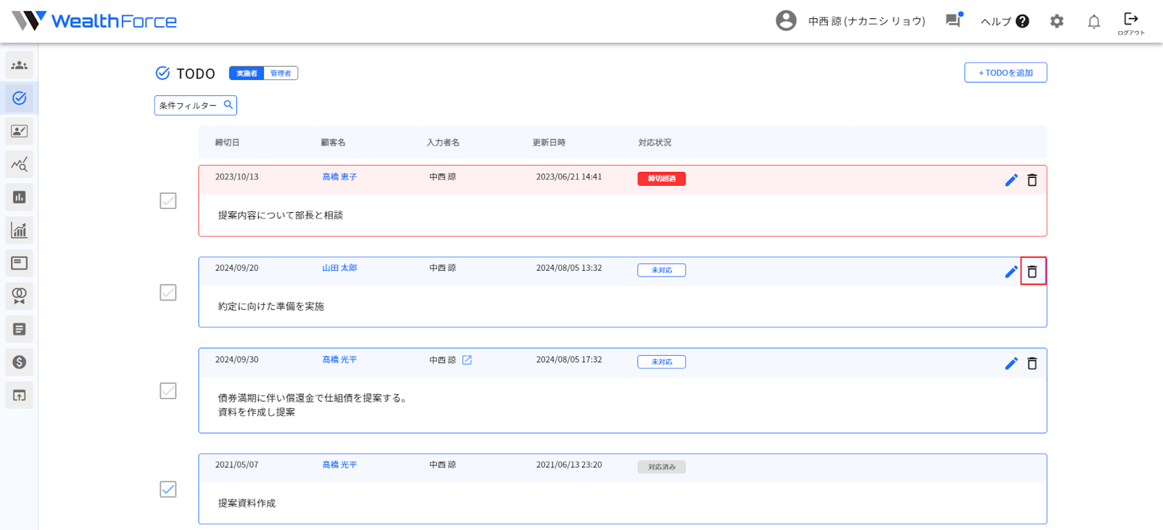1163x530 pixels.
Task: Switch to the 管理者 tab
Action: pos(281,73)
